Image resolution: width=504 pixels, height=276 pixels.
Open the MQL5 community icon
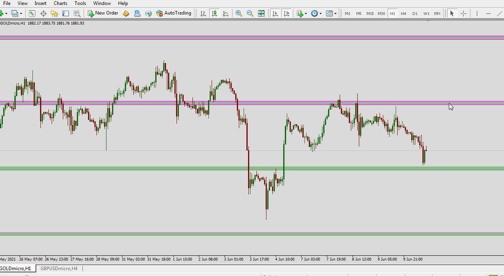[137, 13]
